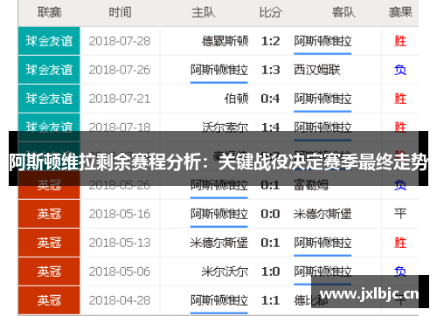Select the date 2018-05-13

coord(120,243)
